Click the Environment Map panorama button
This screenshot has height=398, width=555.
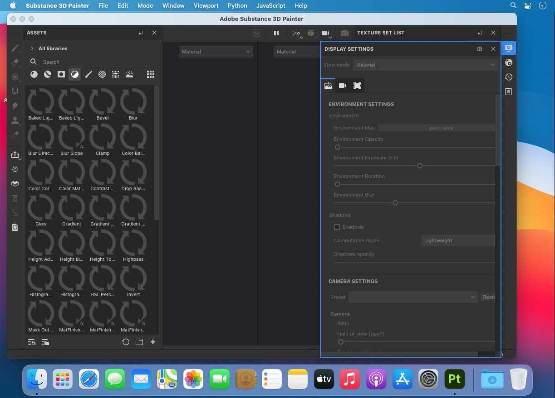(x=436, y=128)
